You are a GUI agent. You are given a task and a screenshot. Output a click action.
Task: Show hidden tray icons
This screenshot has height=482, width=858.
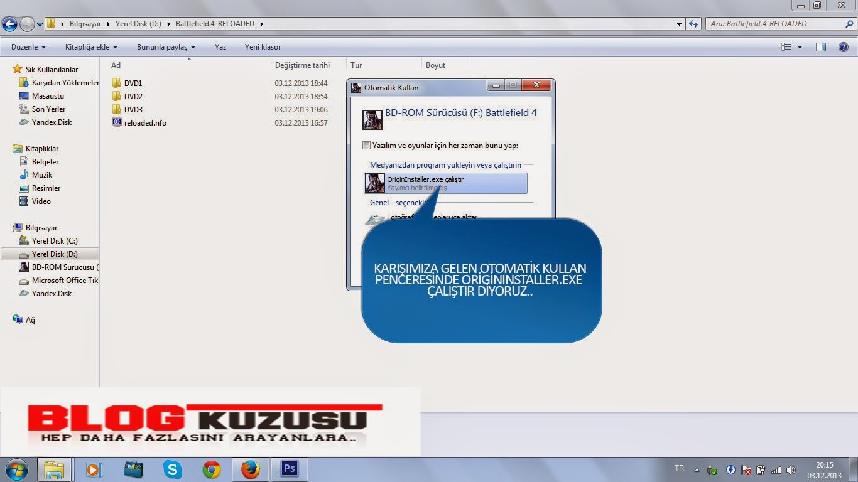(696, 469)
